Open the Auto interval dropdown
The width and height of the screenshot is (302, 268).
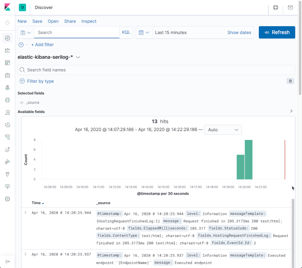tap(223, 130)
